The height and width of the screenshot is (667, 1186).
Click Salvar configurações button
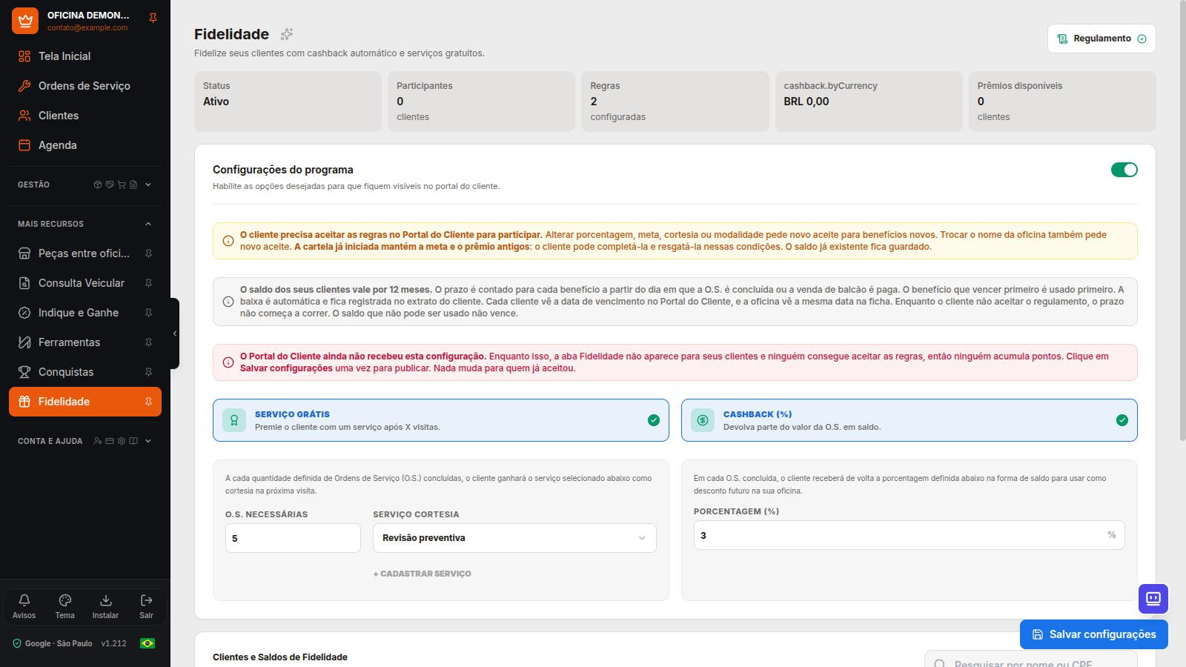1094,634
